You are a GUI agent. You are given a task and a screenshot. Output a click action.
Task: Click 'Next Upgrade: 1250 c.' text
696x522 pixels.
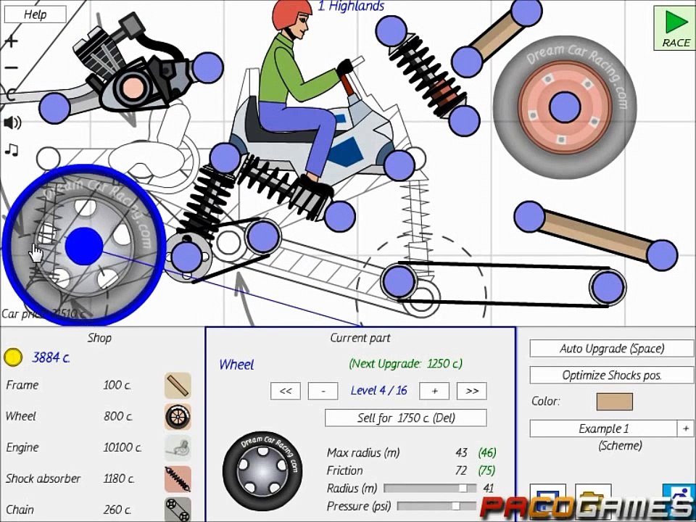pyautogui.click(x=405, y=364)
